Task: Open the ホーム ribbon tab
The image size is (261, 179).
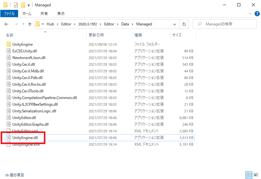Action: (27, 14)
